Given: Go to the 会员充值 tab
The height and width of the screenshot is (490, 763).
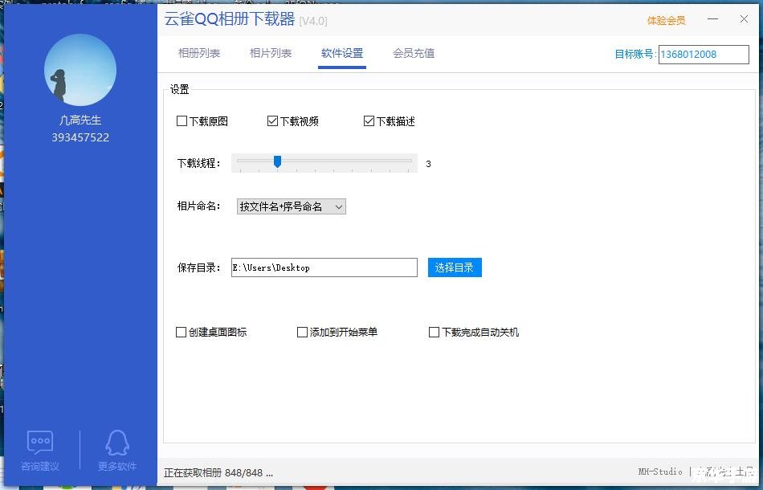Looking at the screenshot, I should [x=414, y=54].
